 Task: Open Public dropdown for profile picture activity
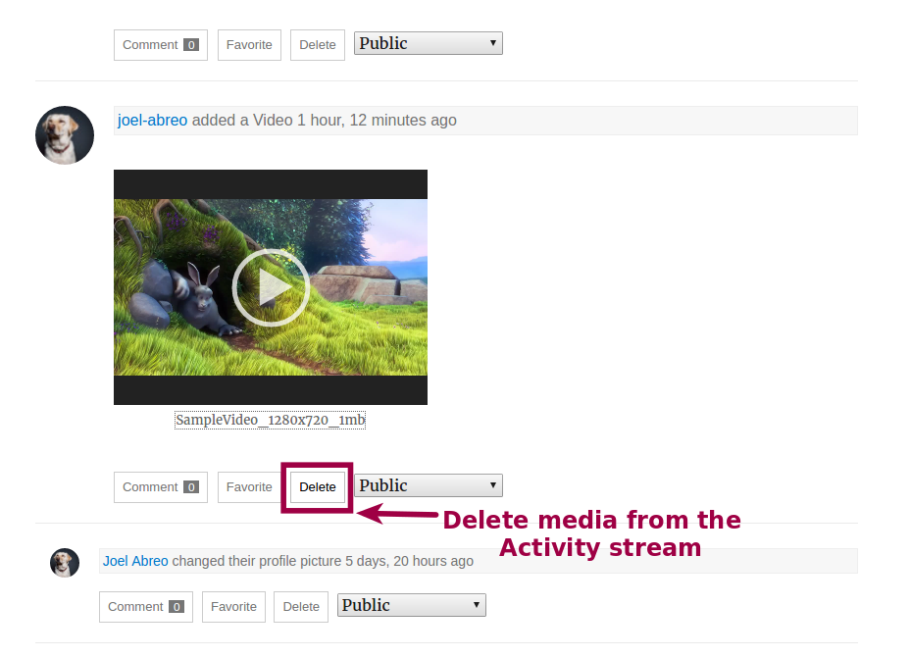click(411, 605)
